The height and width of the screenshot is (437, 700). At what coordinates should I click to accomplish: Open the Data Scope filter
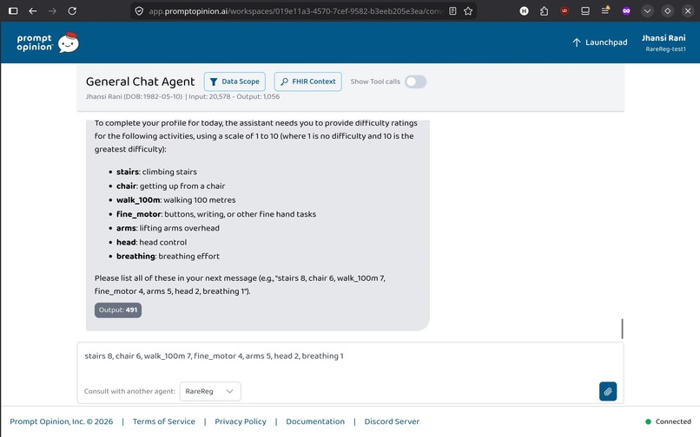coord(234,82)
